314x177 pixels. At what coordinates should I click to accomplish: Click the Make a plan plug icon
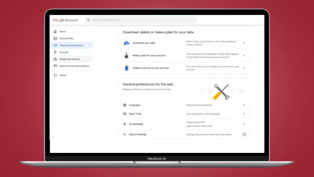[x=127, y=55]
